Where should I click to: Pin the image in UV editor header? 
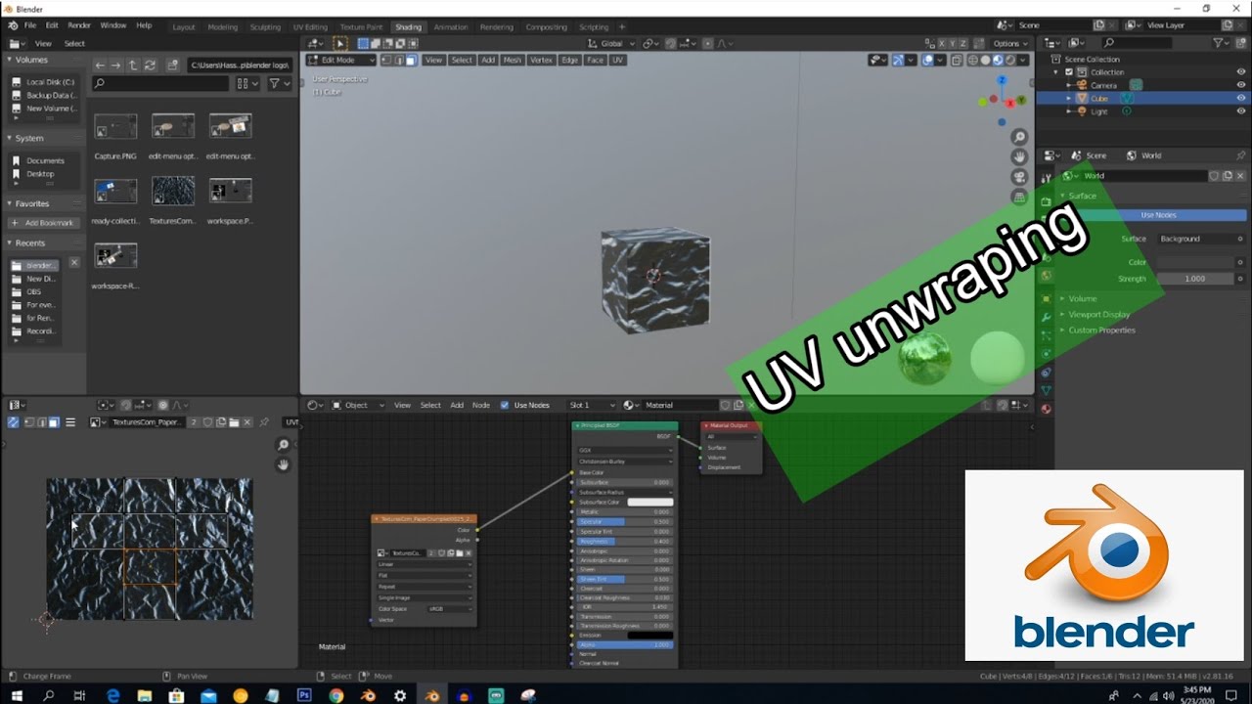pyautogui.click(x=263, y=422)
